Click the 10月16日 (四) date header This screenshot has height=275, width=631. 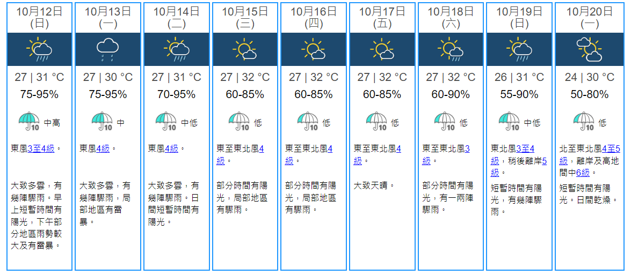pyautogui.click(x=313, y=17)
